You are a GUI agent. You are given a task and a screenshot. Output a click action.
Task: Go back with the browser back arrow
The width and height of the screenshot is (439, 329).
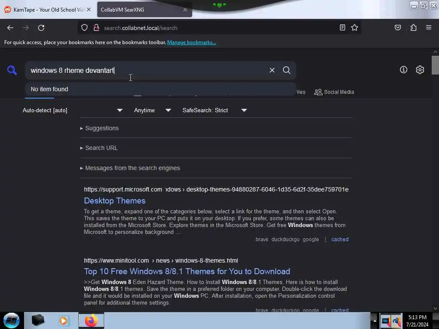point(10,28)
